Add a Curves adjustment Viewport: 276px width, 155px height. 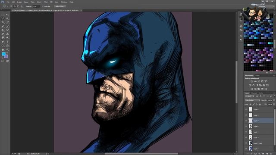(259, 81)
